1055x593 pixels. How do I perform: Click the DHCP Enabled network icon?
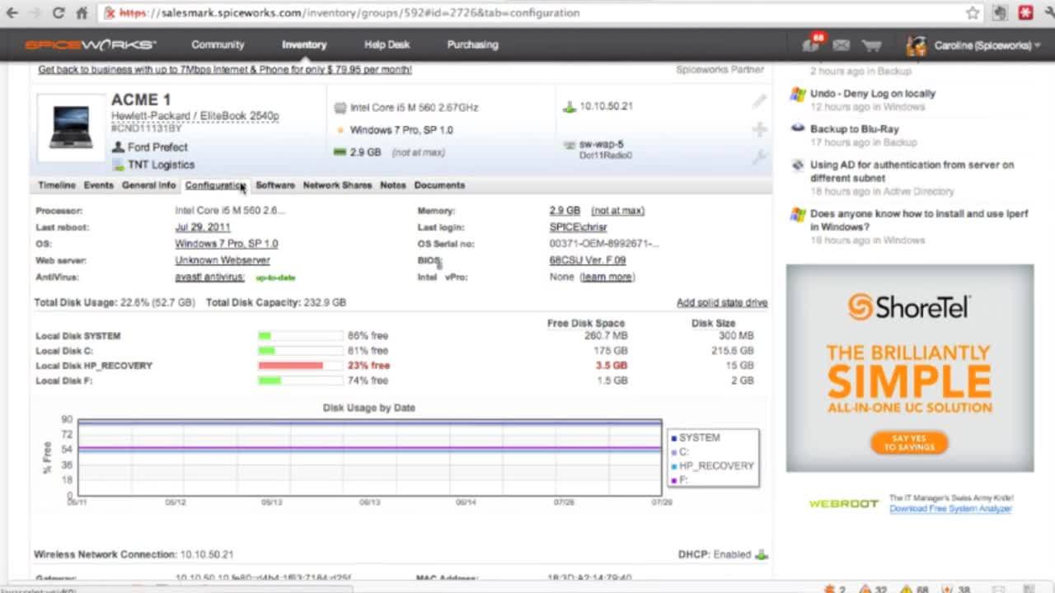[762, 554]
